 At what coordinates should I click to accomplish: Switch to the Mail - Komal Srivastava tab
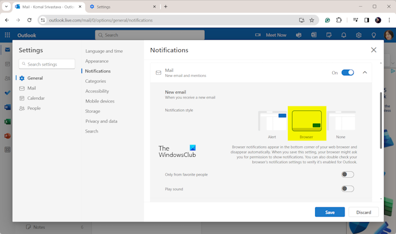pos(48,7)
